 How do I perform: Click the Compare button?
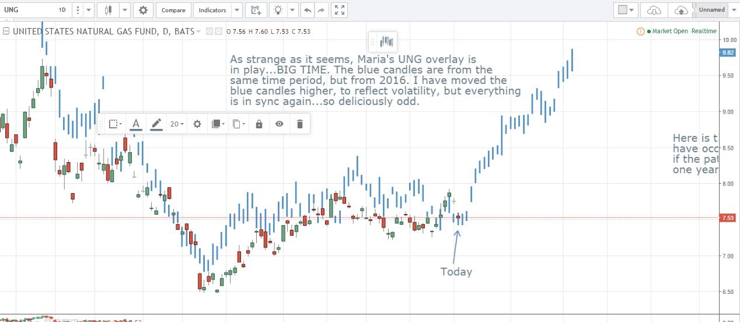tap(173, 10)
